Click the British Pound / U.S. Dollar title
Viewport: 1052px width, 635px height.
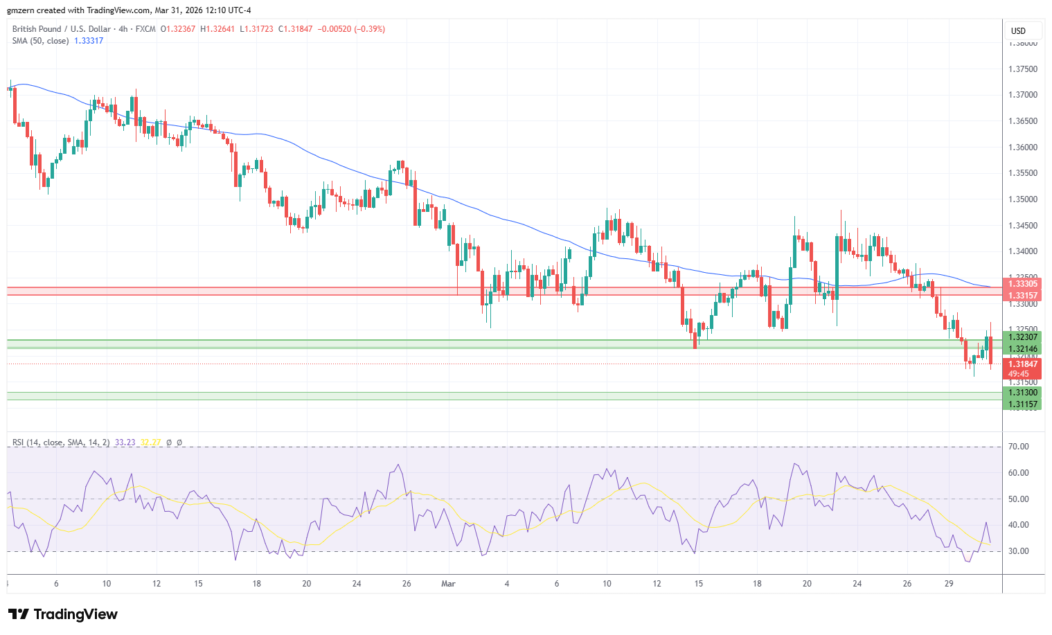click(x=61, y=29)
